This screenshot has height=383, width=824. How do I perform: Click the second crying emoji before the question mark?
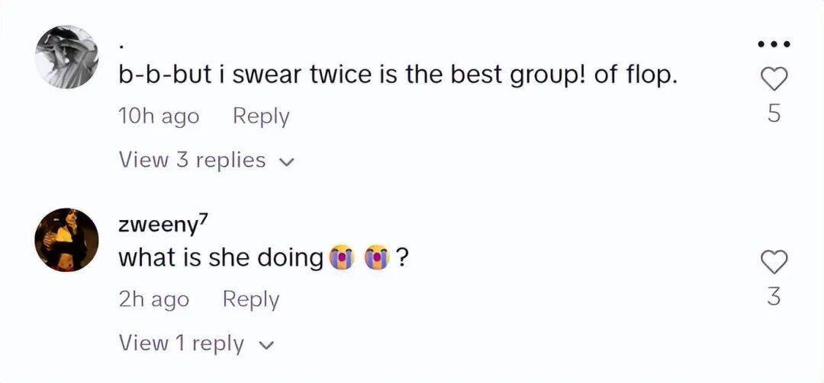377,259
